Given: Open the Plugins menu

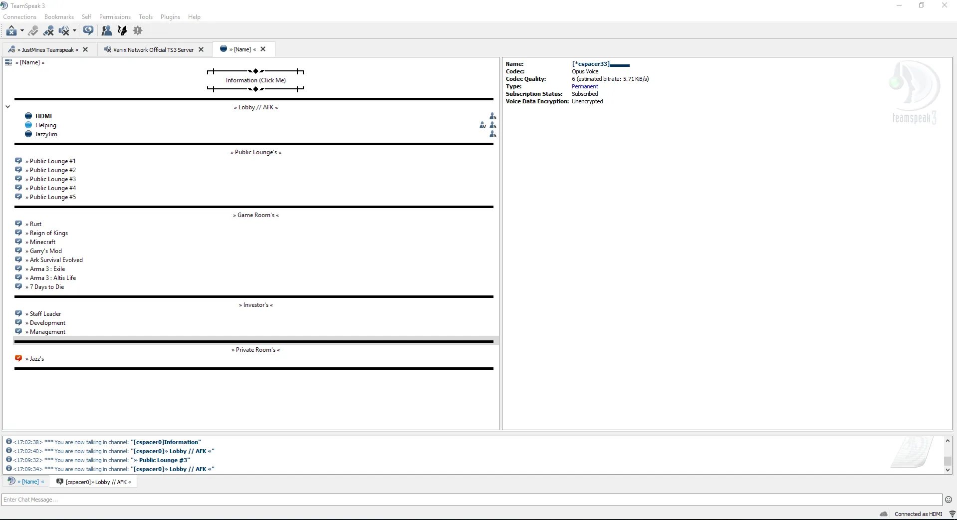Looking at the screenshot, I should [x=170, y=17].
